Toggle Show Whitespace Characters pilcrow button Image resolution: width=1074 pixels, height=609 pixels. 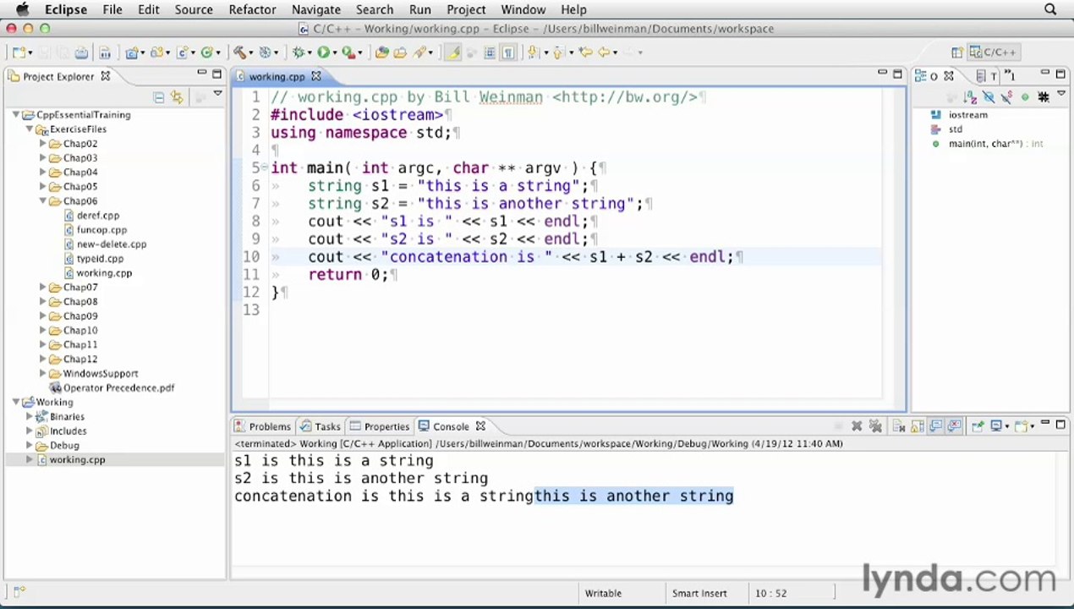[507, 52]
